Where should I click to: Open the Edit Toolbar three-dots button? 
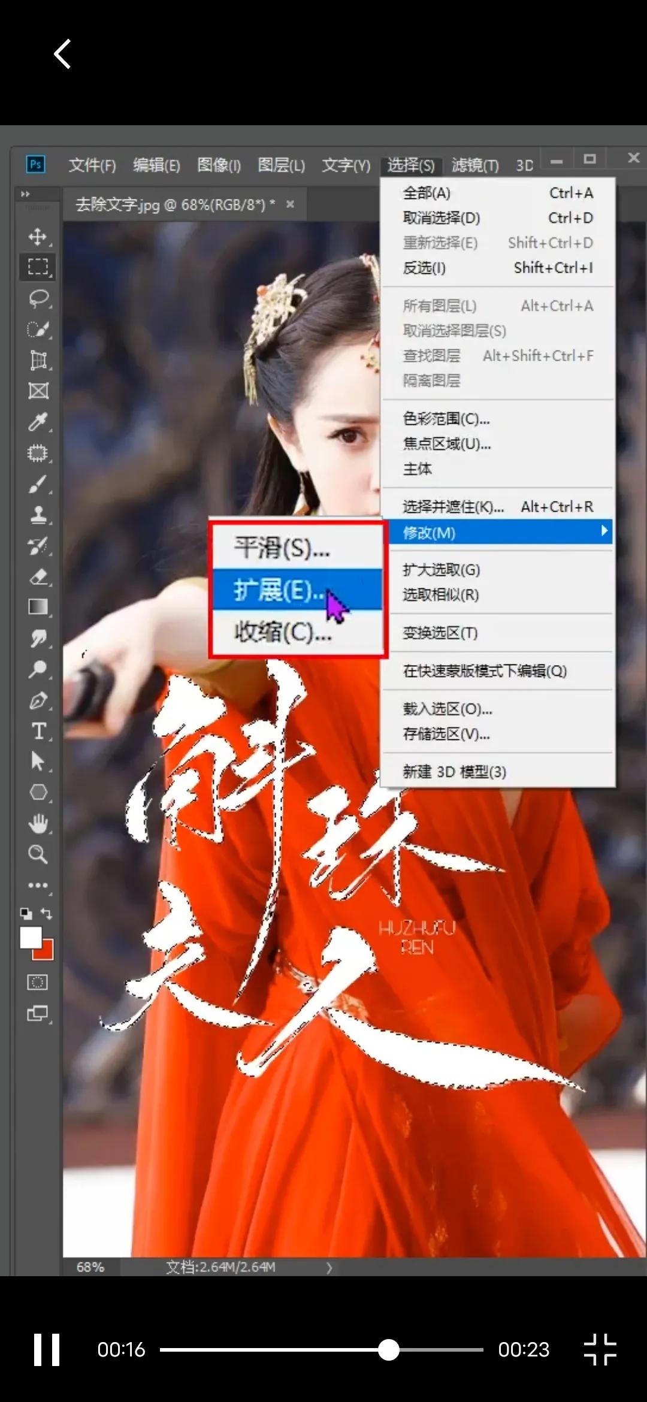click(x=38, y=885)
